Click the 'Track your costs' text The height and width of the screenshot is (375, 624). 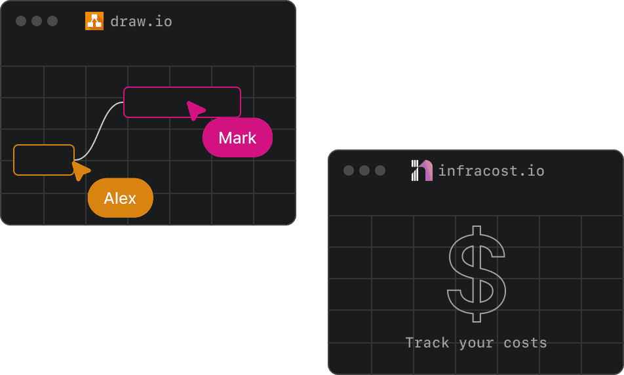point(477,343)
